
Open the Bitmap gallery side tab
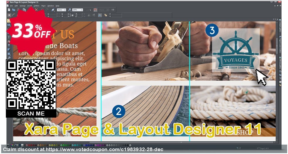[280, 62]
